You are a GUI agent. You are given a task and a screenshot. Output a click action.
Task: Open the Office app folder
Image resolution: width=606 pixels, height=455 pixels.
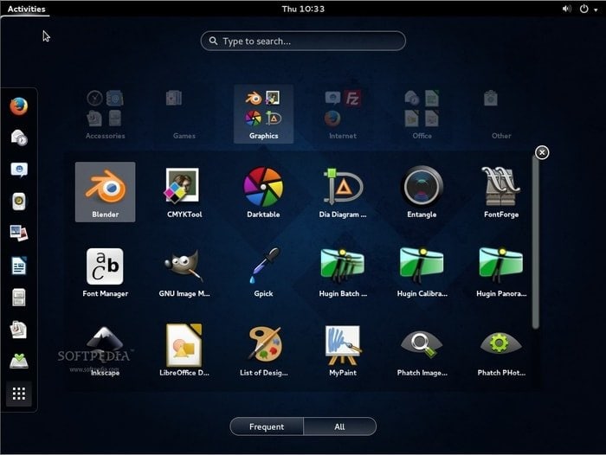point(422,114)
